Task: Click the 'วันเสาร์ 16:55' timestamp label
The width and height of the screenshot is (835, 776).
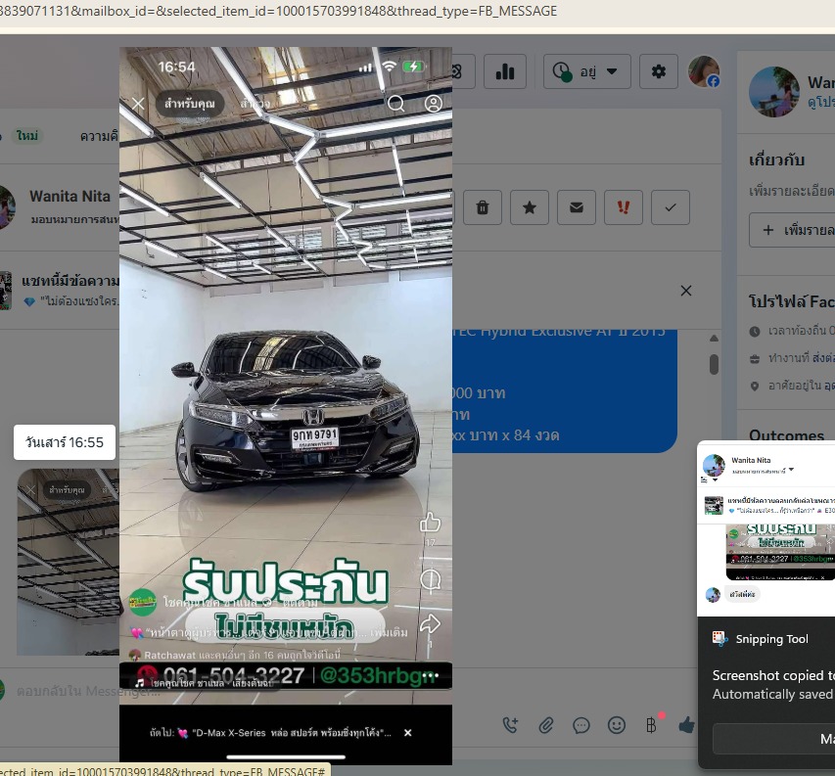Action: tap(65, 442)
